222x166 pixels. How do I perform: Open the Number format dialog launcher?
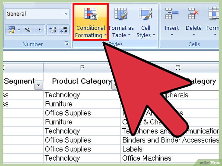(x=66, y=43)
